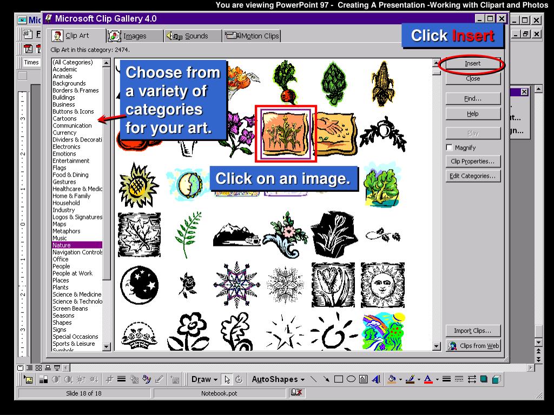Select the sunflower clip art
The height and width of the screenshot is (415, 554).
pyautogui.click(x=138, y=185)
